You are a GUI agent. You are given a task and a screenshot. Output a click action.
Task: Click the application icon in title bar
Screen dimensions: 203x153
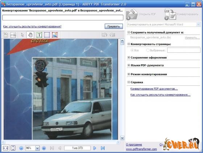(3, 4)
